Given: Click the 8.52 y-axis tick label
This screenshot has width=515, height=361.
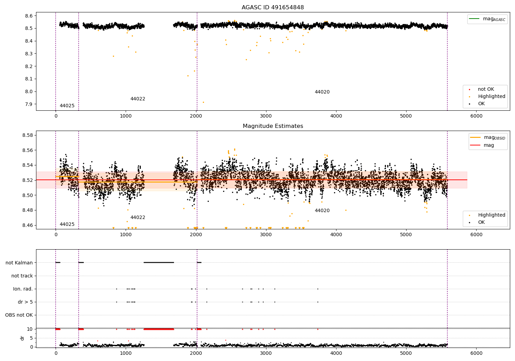Looking at the screenshot, I should click(27, 180).
